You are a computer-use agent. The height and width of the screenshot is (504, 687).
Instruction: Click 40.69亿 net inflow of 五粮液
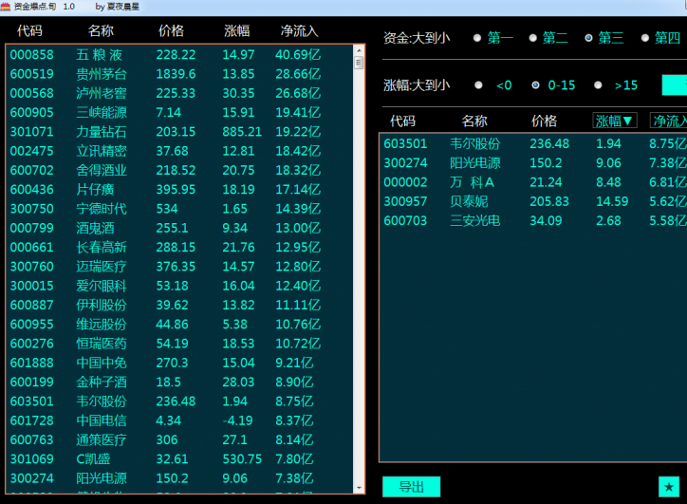point(298,55)
